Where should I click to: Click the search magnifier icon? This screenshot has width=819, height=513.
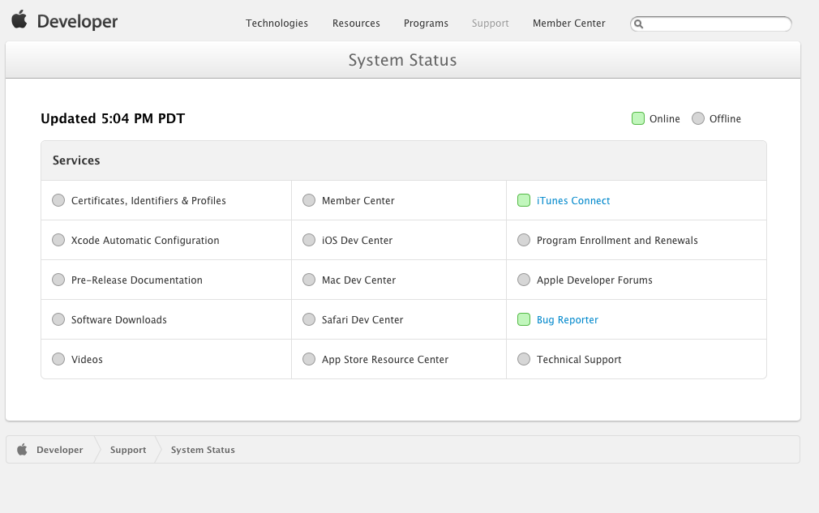point(639,24)
